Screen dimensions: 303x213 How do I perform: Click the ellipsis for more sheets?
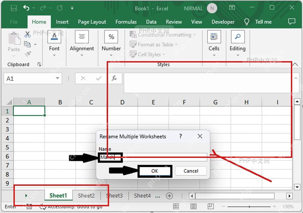click(158, 197)
